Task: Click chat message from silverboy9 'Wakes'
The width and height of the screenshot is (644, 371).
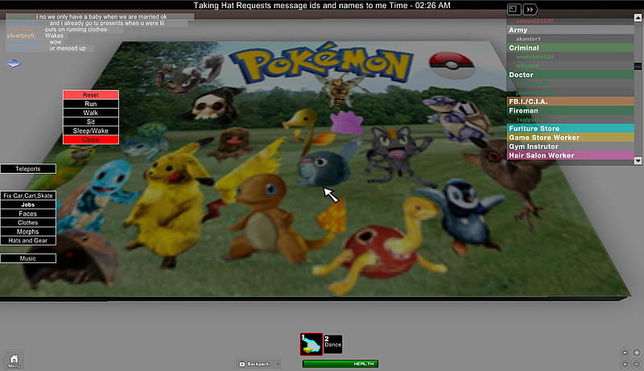Action: pyautogui.click(x=35, y=35)
